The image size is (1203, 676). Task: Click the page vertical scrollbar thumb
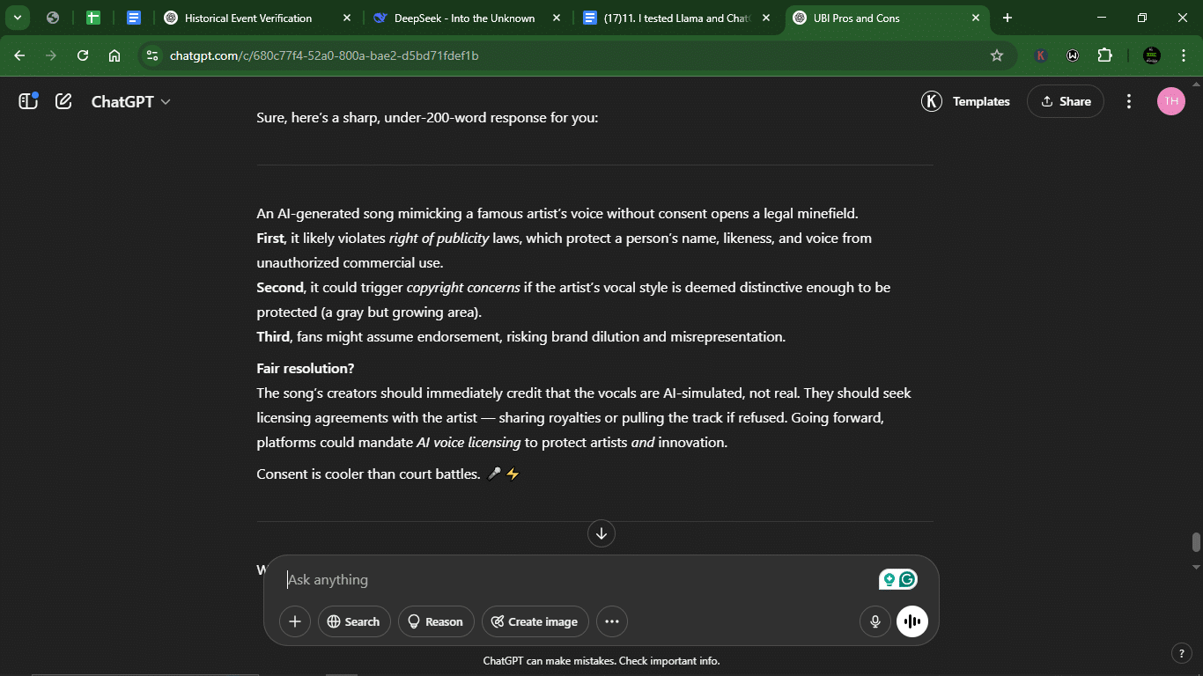click(1196, 541)
